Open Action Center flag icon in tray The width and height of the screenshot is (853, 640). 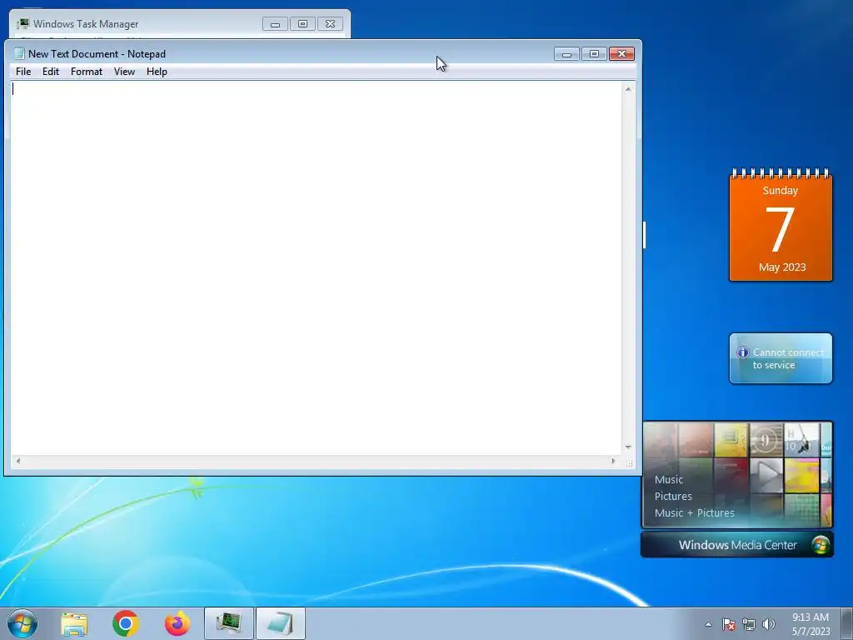tap(728, 624)
